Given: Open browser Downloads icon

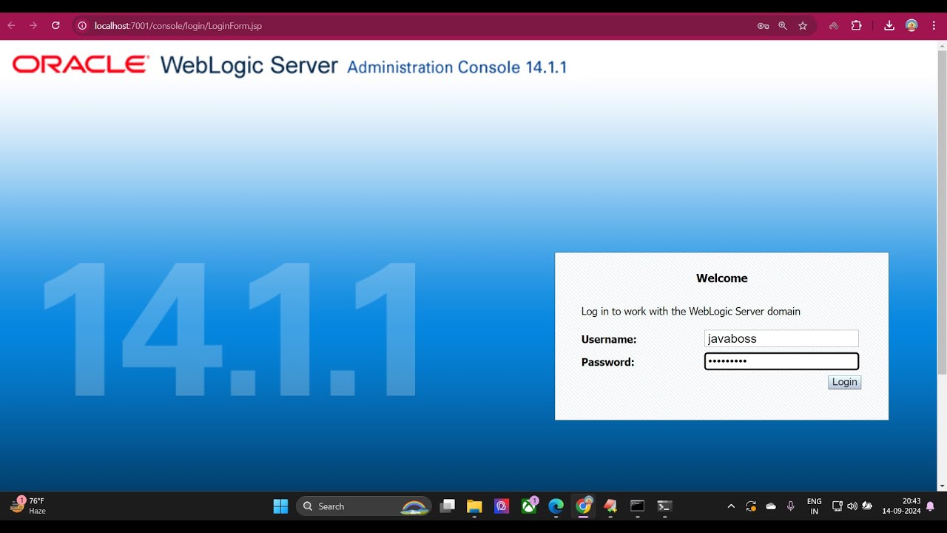Looking at the screenshot, I should click(889, 26).
